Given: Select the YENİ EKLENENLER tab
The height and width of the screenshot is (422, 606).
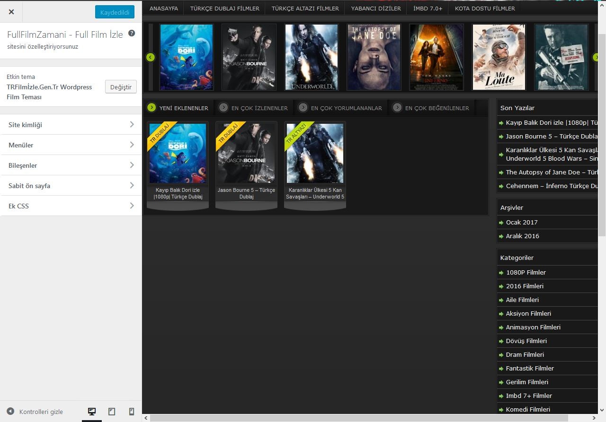Looking at the screenshot, I should [x=184, y=108].
